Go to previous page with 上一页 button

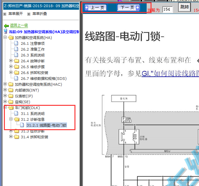[x=96, y=7]
